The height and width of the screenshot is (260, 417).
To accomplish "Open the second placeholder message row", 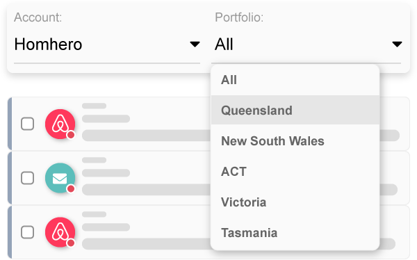I will [x=208, y=178].
